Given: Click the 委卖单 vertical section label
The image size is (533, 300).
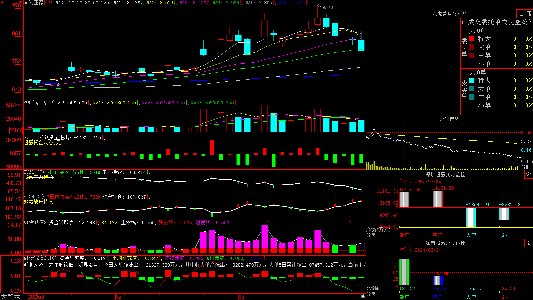Looking at the screenshot, I should click(x=464, y=89).
